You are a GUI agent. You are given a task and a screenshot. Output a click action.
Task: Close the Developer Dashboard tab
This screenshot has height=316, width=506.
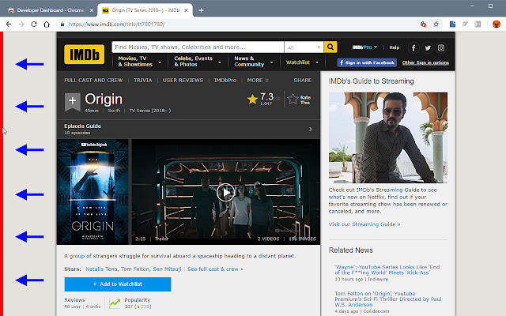pos(92,10)
